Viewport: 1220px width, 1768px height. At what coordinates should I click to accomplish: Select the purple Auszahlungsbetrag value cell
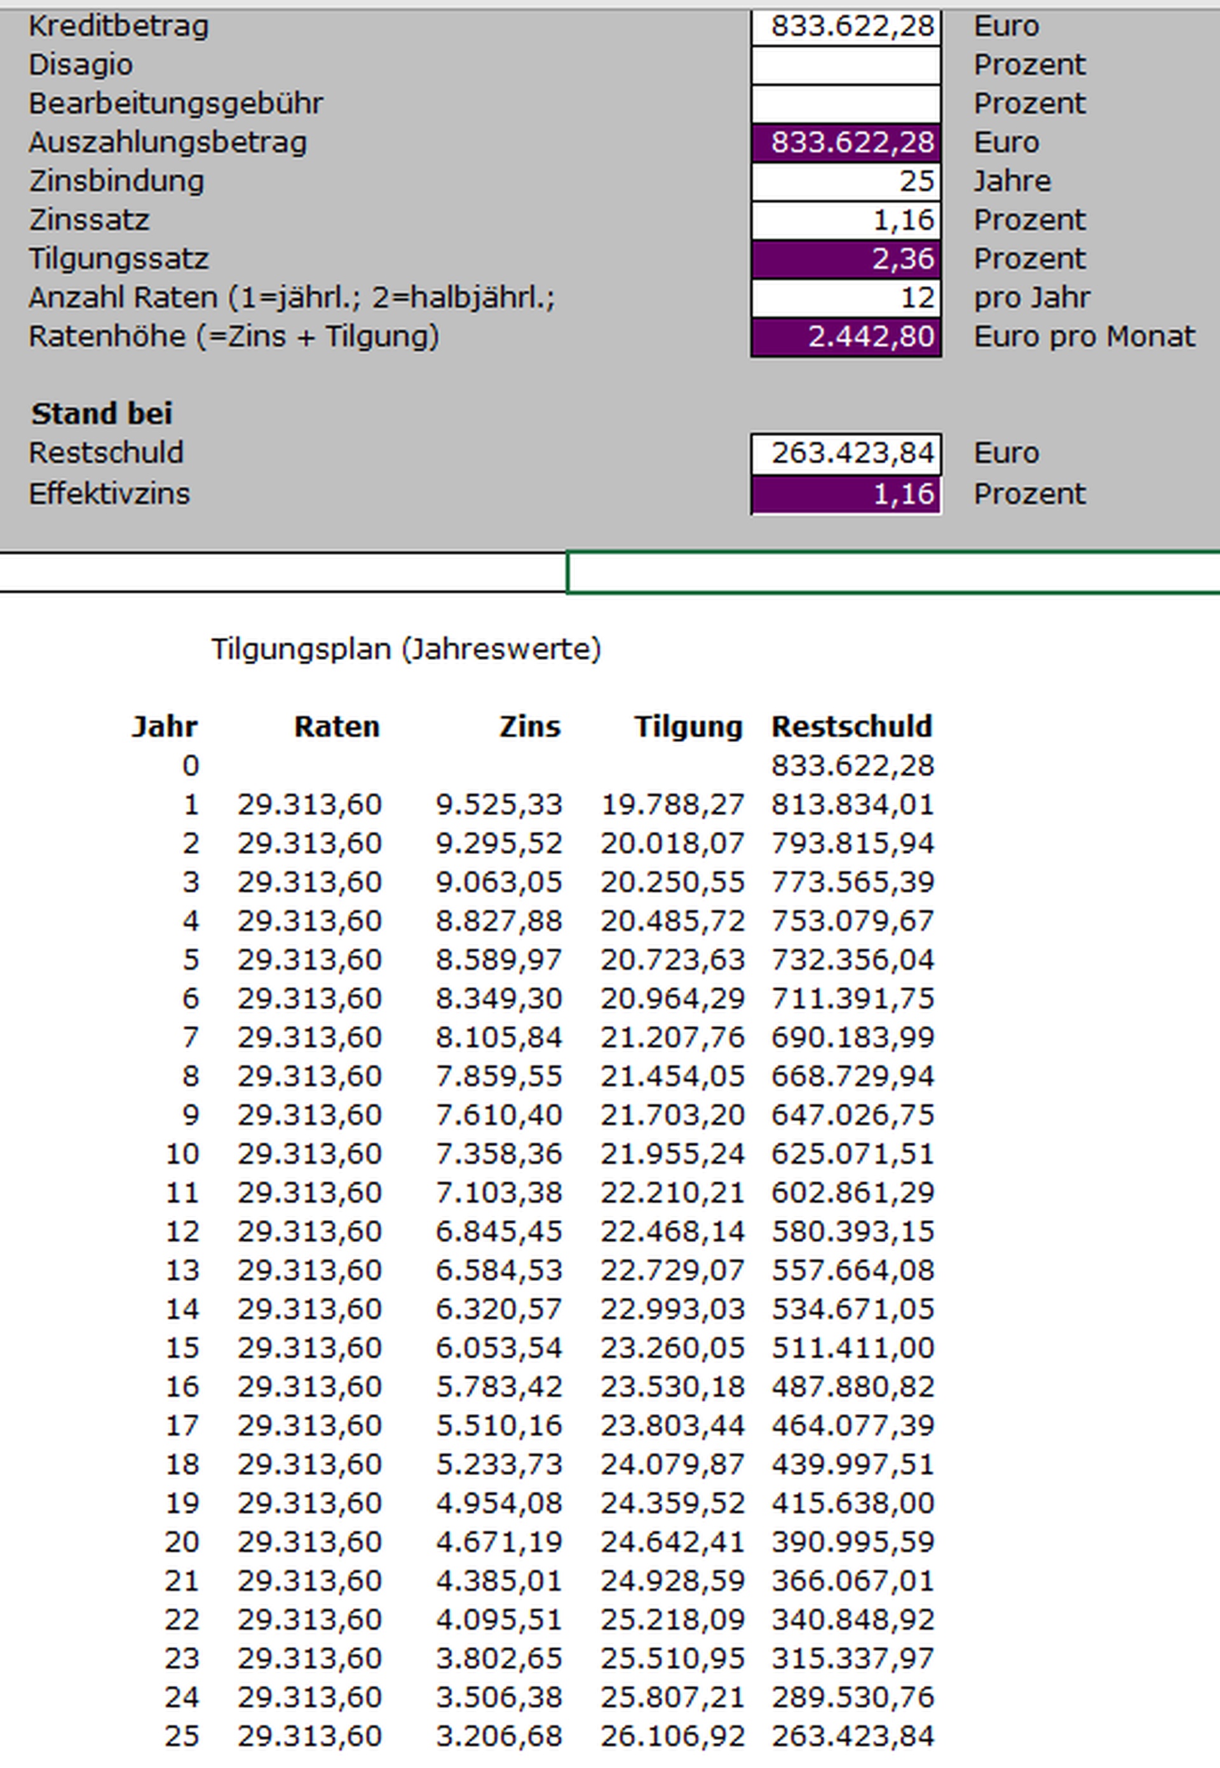point(846,143)
